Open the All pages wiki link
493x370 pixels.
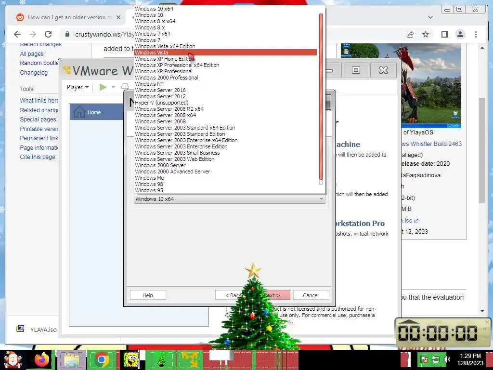coord(32,54)
